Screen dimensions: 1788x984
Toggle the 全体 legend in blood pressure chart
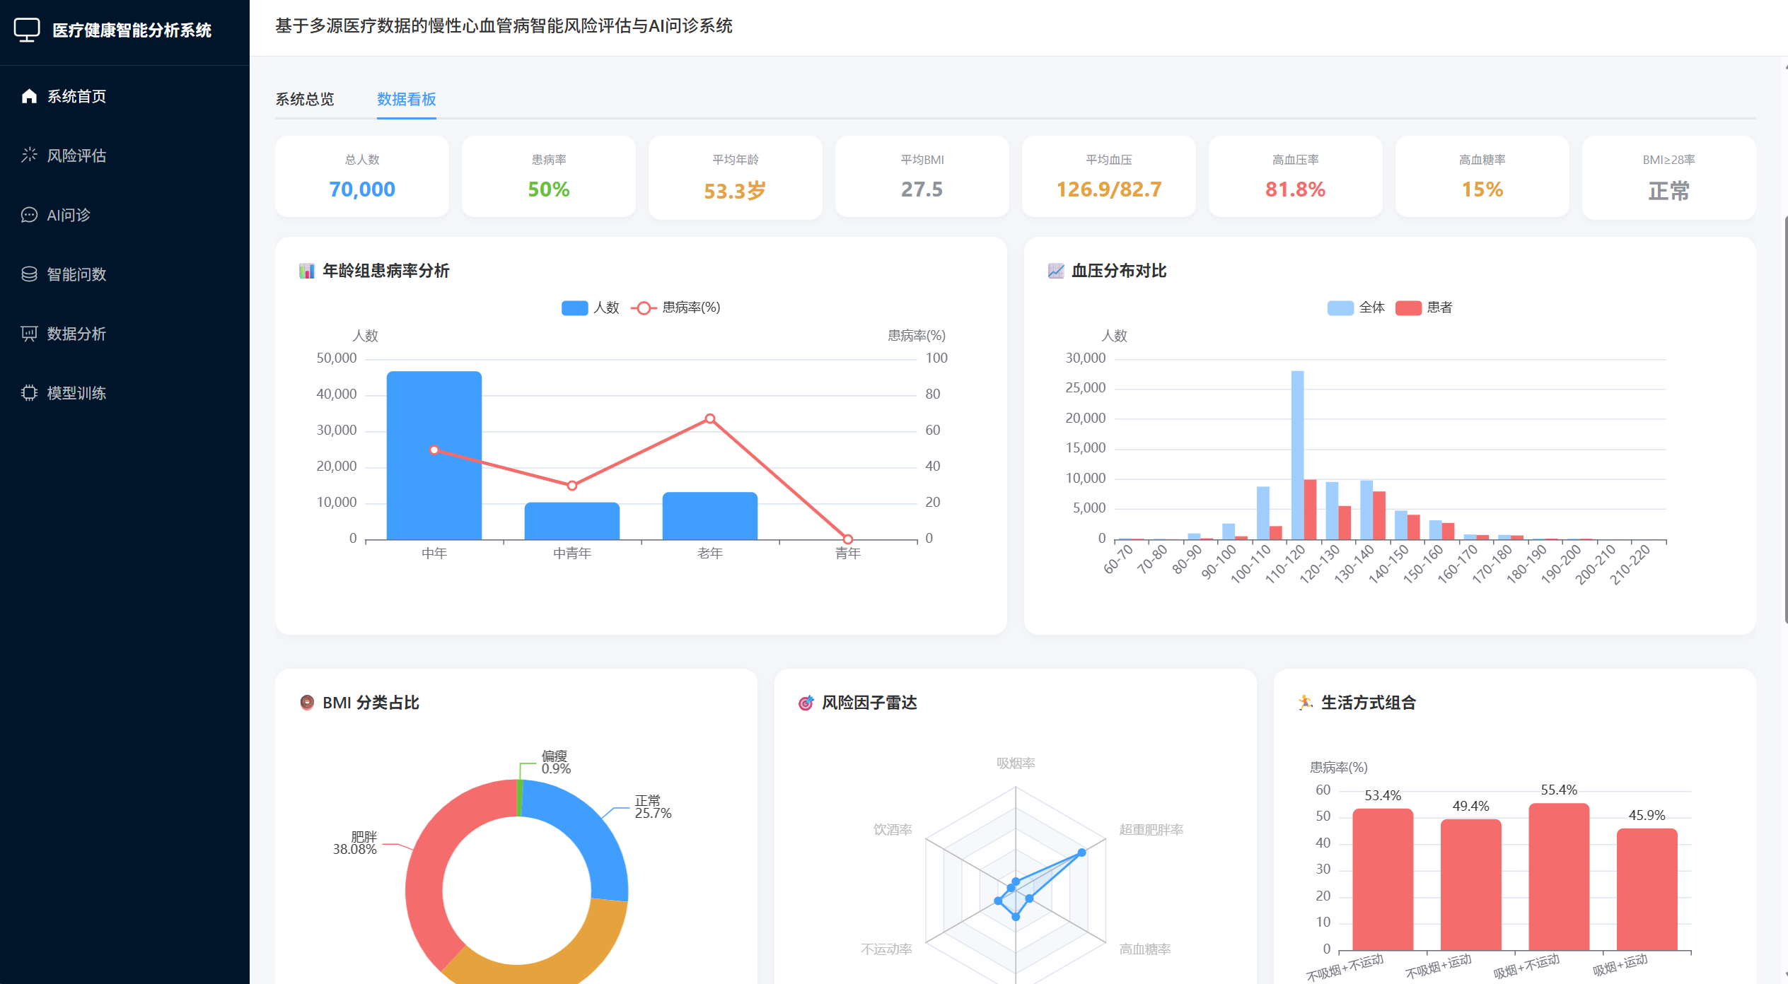tap(1356, 307)
